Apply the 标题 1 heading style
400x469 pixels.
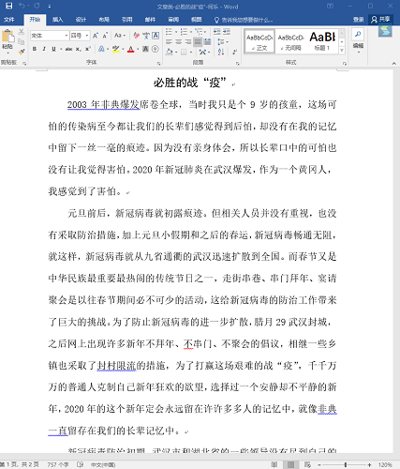pos(322,41)
